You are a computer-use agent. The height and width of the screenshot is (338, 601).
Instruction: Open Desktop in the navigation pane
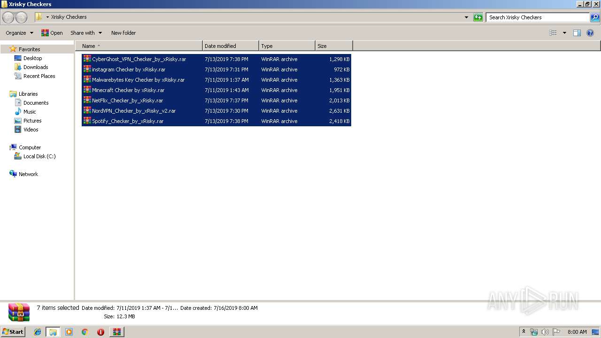pyautogui.click(x=32, y=58)
